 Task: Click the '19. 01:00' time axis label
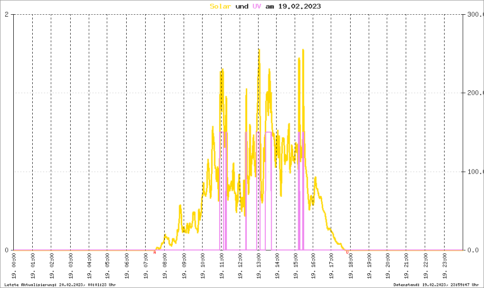tap(33, 266)
